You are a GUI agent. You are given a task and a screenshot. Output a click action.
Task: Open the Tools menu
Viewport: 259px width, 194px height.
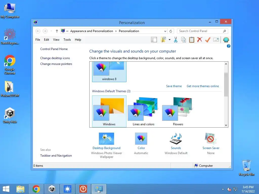point(67,40)
